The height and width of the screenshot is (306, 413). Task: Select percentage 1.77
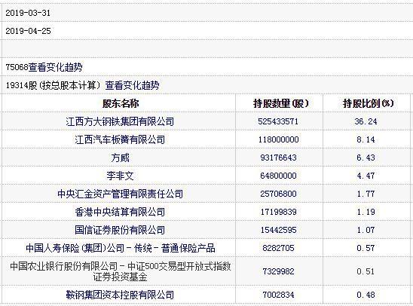click(366, 194)
